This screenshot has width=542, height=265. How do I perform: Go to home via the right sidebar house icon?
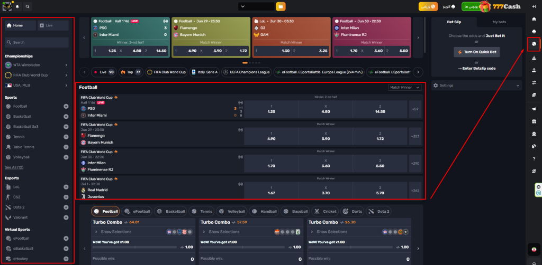[534, 19]
